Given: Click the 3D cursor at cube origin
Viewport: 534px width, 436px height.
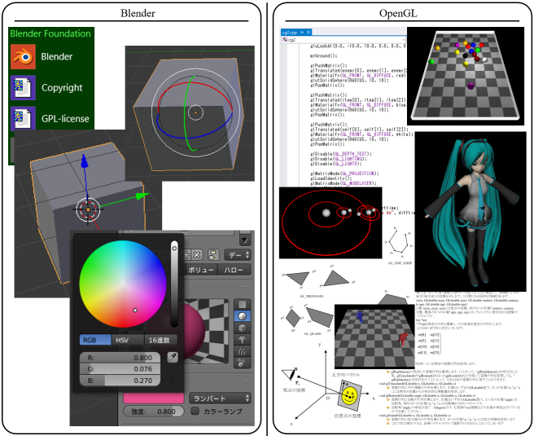Looking at the screenshot, I should coord(88,209).
